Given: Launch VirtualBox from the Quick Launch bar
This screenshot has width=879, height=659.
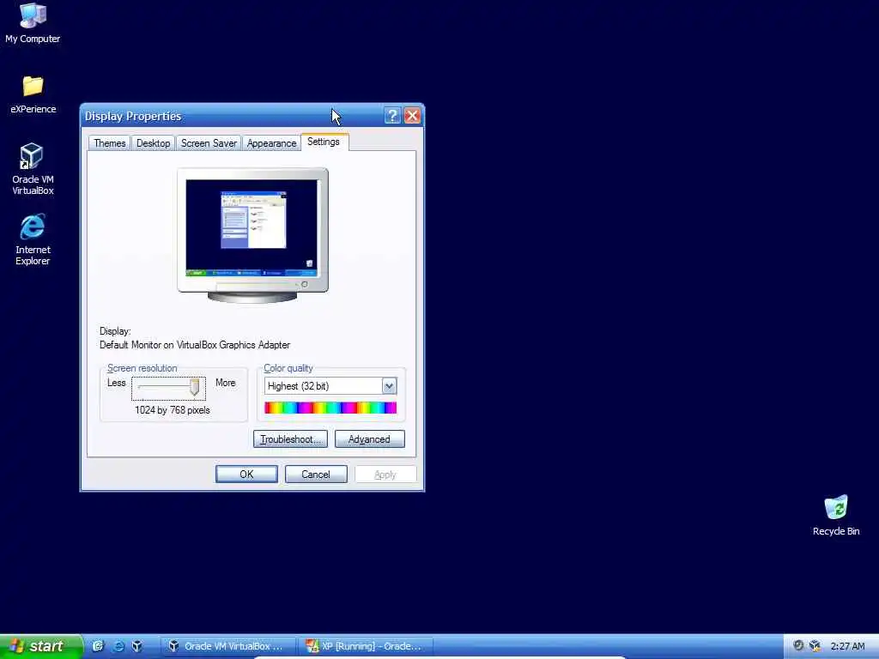Looking at the screenshot, I should pos(137,646).
